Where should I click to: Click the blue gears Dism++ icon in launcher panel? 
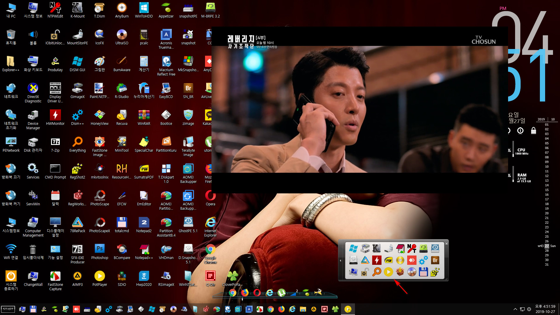(423, 260)
